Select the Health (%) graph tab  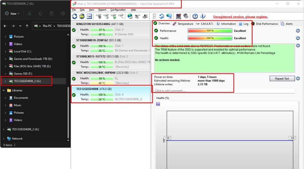(163, 98)
